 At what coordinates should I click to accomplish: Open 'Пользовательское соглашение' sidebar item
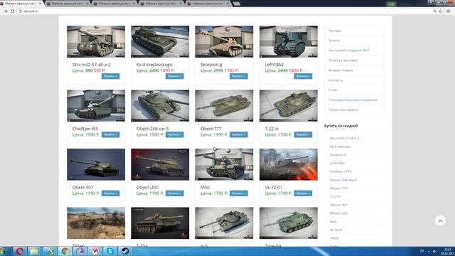pos(354,100)
